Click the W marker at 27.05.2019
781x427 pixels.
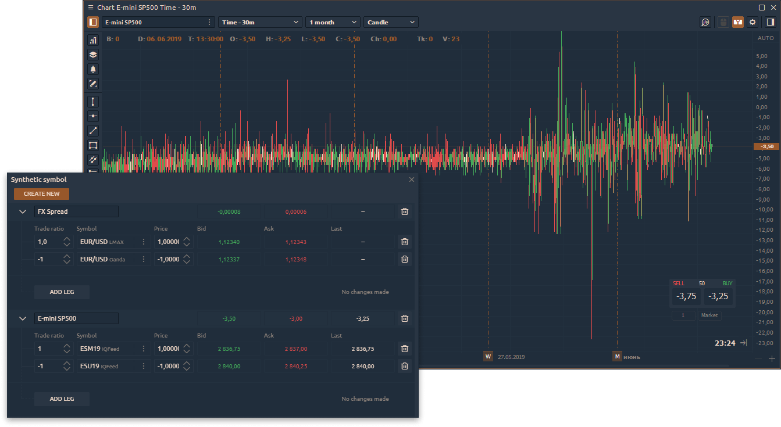pos(488,356)
